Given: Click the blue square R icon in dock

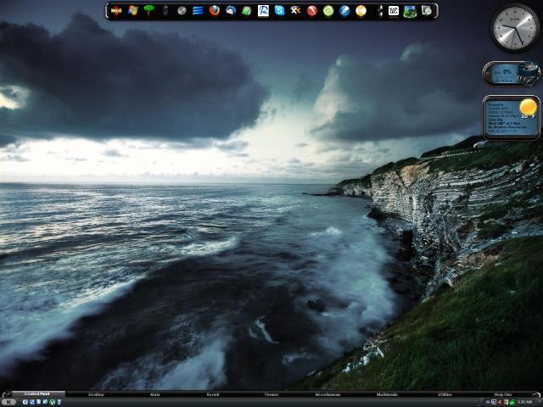Looking at the screenshot, I should (263, 11).
